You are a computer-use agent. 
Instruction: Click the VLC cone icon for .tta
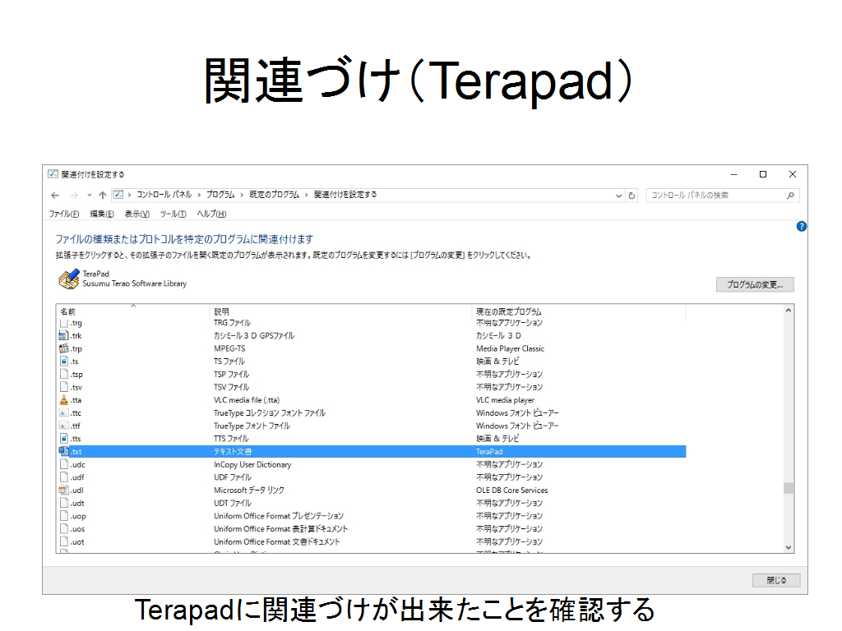point(64,400)
